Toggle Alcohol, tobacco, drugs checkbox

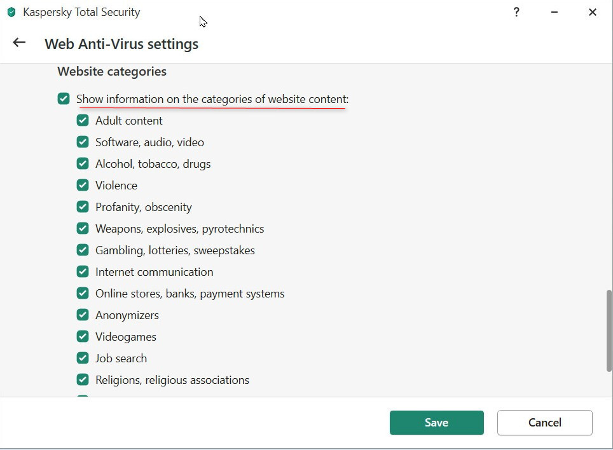coord(83,164)
